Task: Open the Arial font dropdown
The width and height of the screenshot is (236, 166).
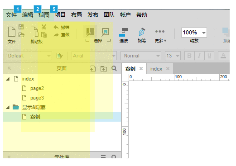Action: 94,56
